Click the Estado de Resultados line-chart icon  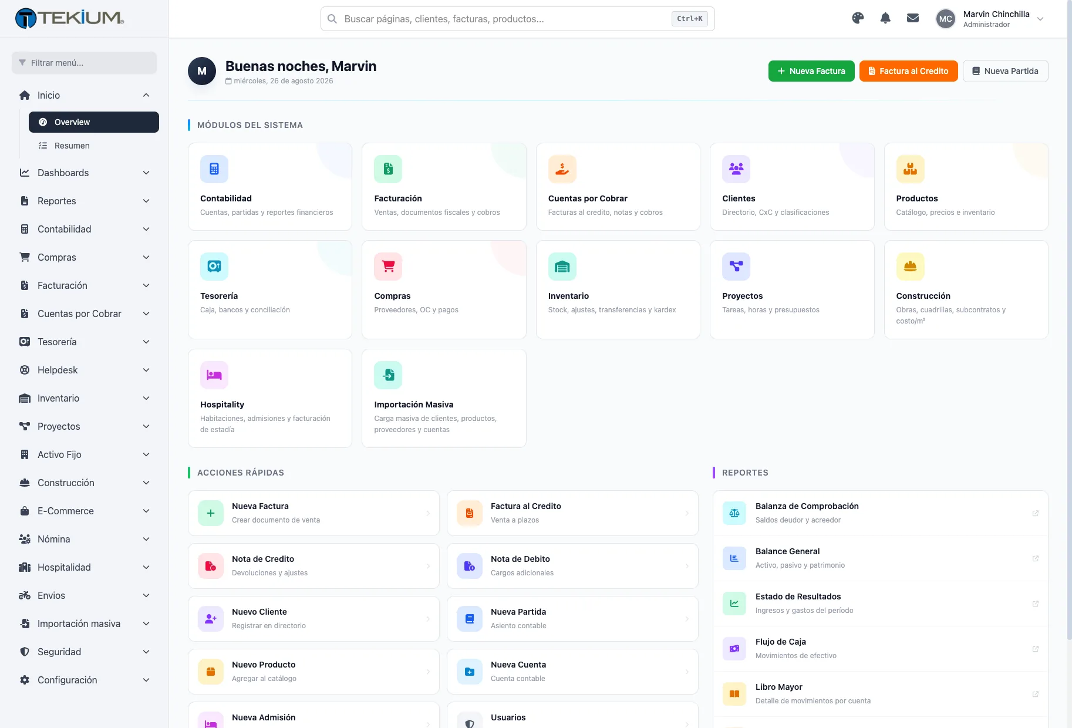(734, 604)
